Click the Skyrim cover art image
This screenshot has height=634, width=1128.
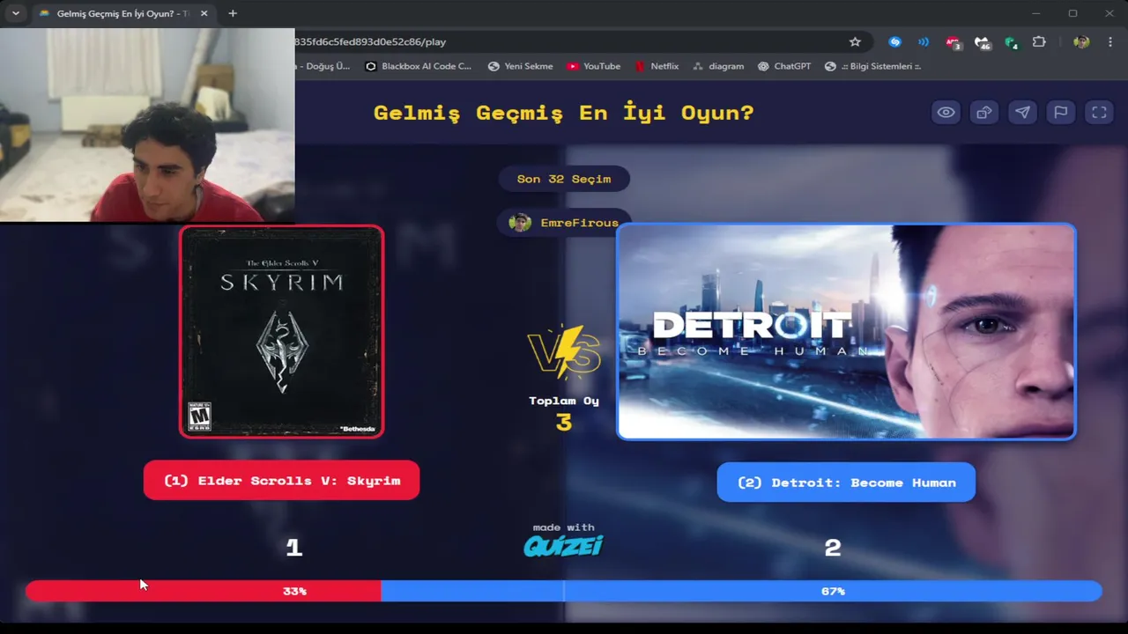pyautogui.click(x=282, y=331)
